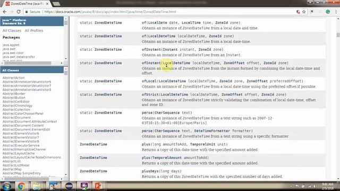
Task: Open the AbstractCellEditor class
Action: click(x=16, y=101)
